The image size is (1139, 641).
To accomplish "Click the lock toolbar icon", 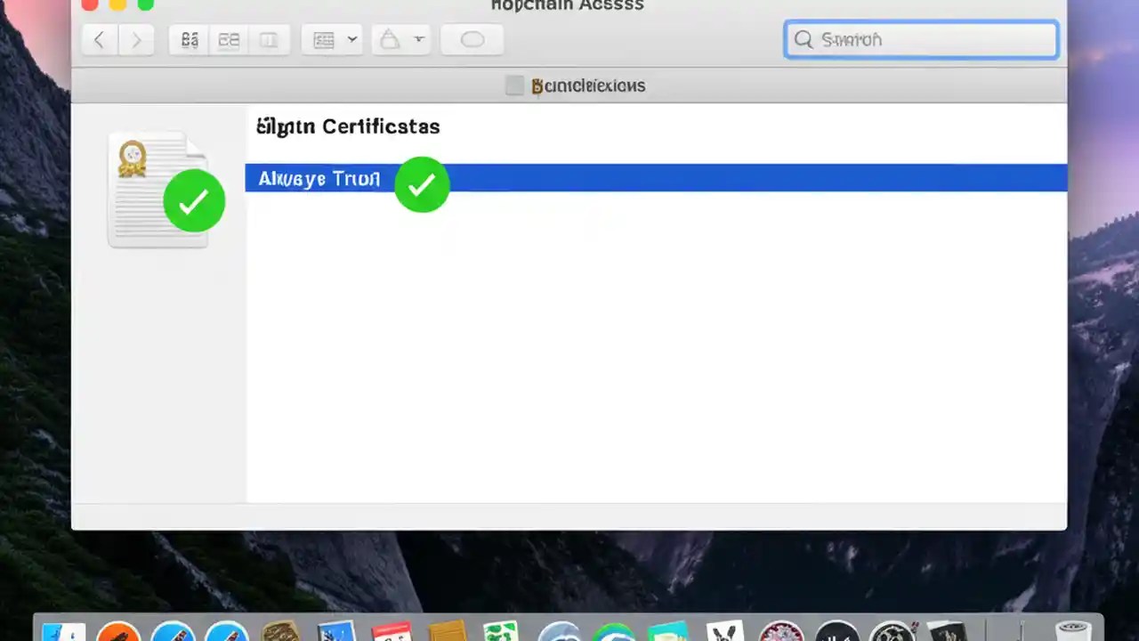I will click(x=389, y=39).
